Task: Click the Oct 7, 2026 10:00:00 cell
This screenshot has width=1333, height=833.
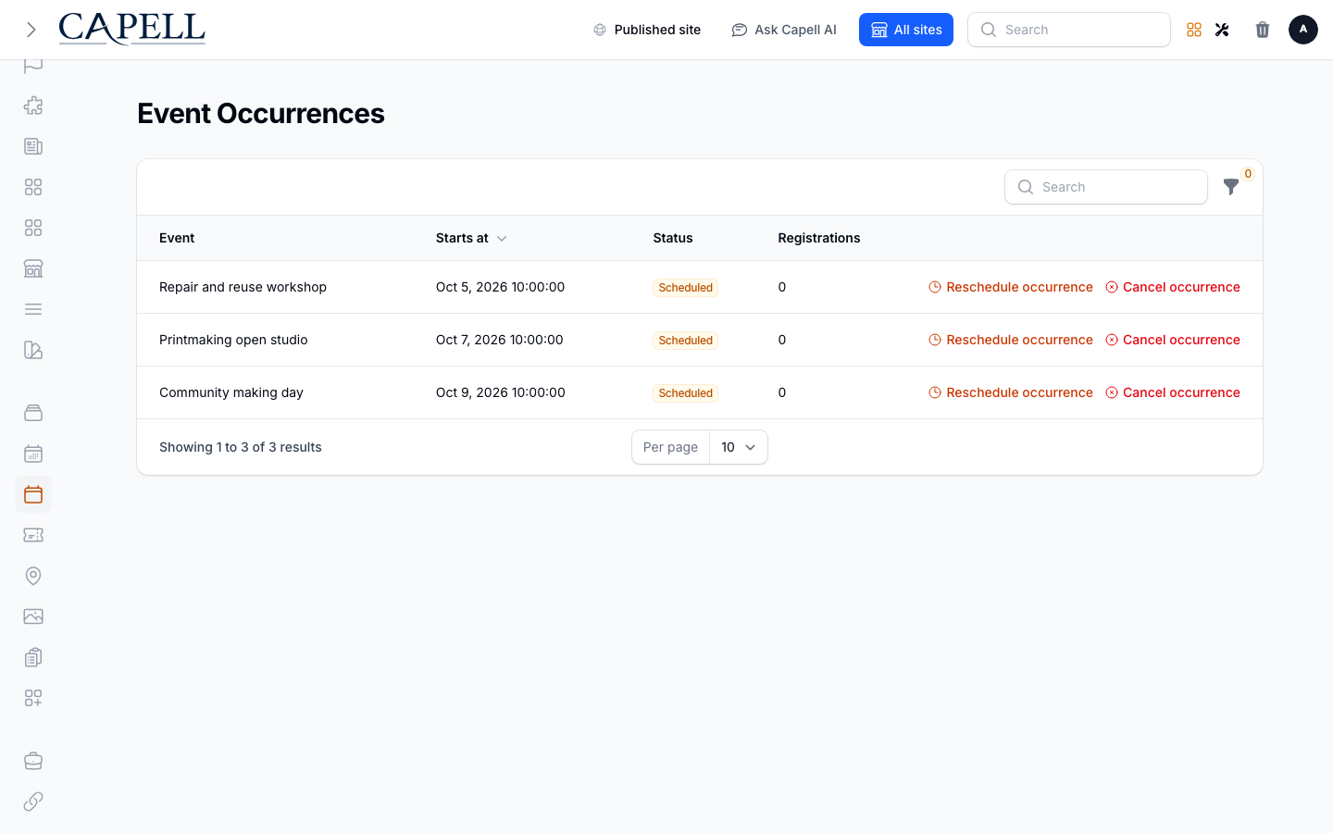Action: pyautogui.click(x=500, y=340)
